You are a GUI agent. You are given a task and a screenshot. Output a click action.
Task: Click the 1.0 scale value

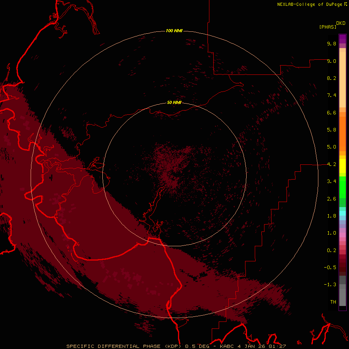point(332,233)
